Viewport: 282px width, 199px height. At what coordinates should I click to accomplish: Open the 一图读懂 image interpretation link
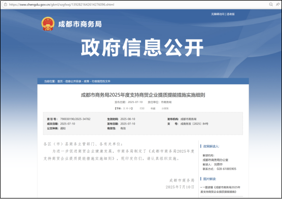[220, 189]
